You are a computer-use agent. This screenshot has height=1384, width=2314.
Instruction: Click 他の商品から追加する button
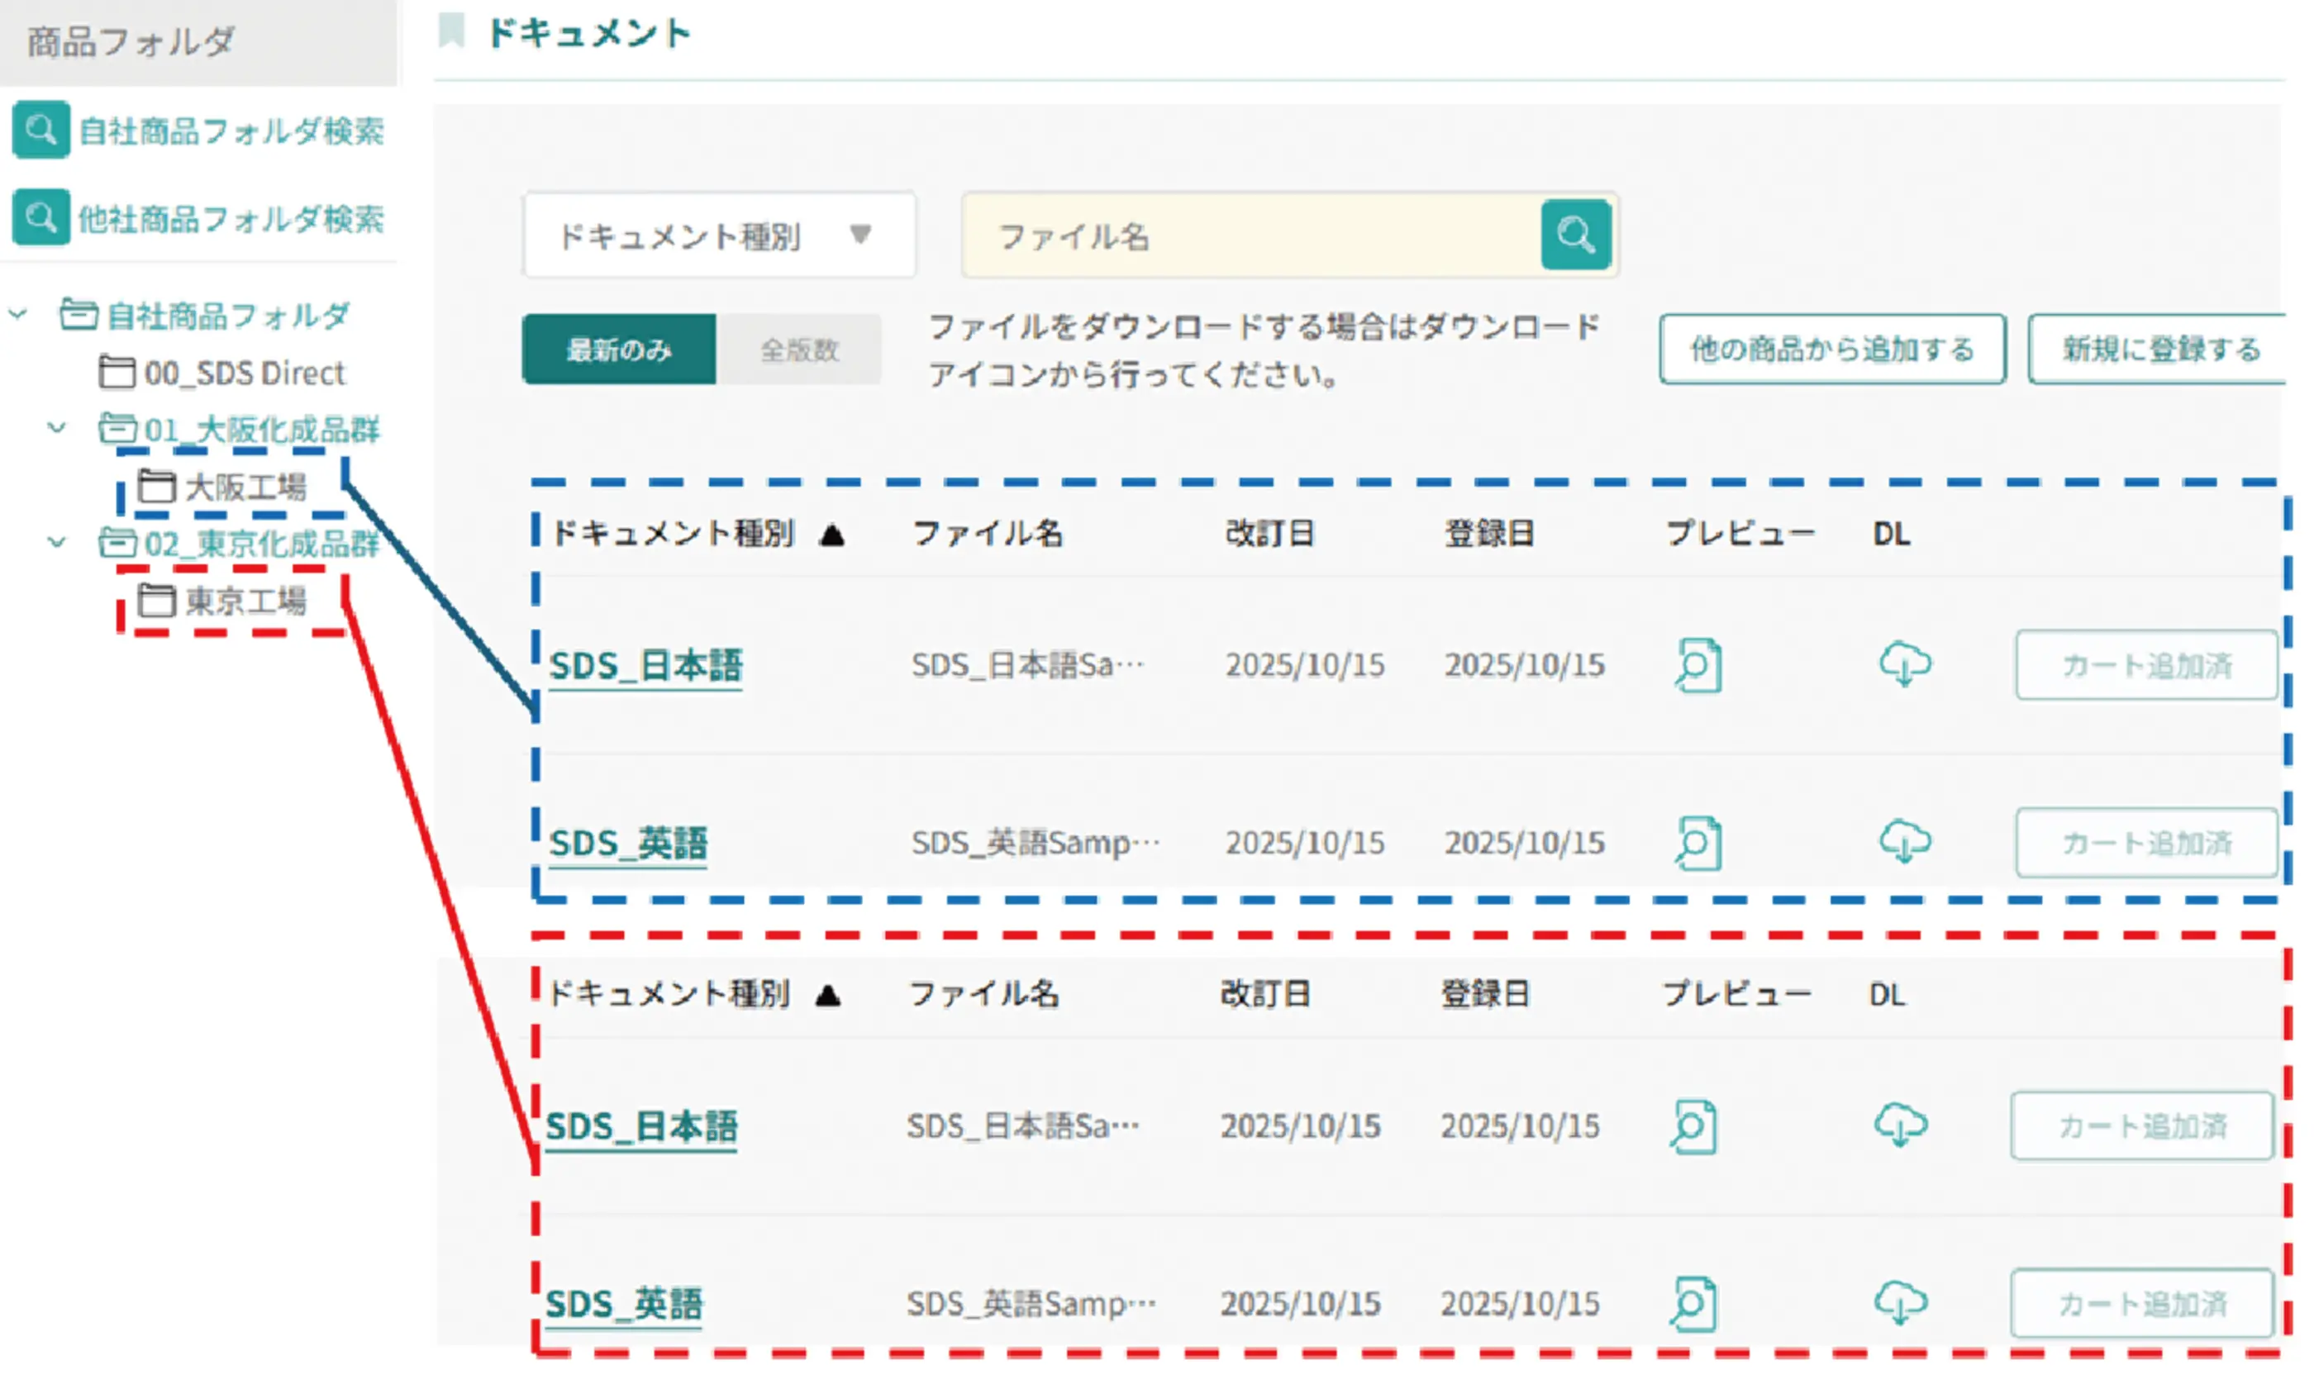click(1831, 349)
